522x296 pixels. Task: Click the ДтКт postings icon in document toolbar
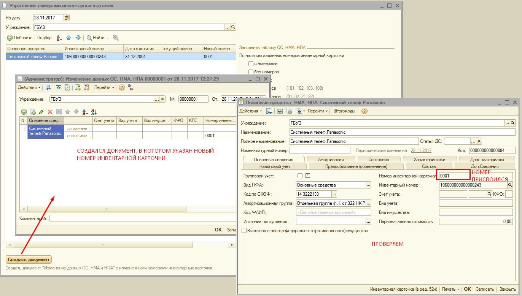point(130,87)
